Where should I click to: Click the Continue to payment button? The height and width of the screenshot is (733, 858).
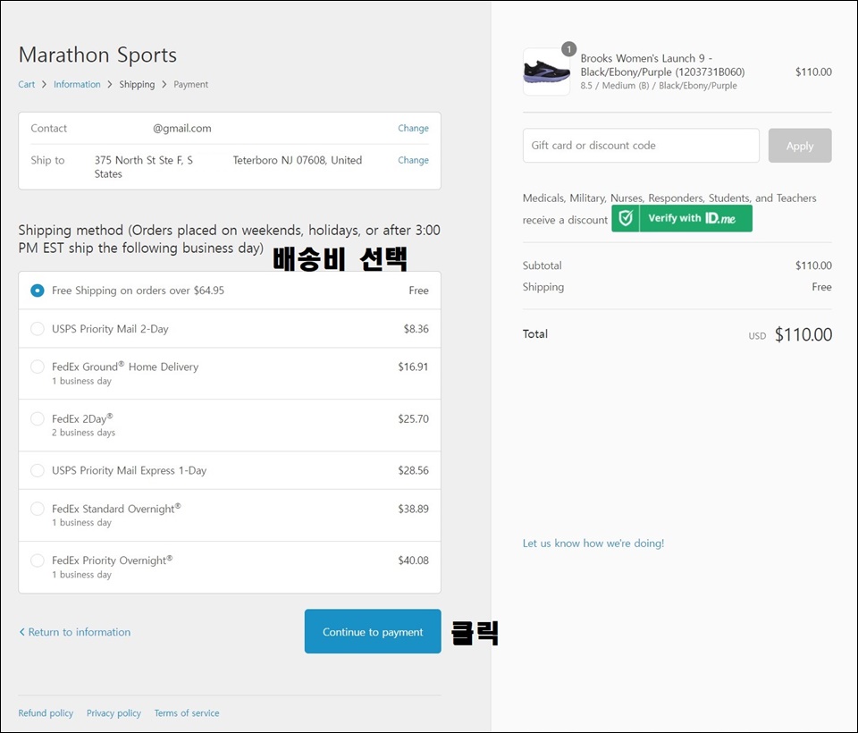(x=373, y=631)
